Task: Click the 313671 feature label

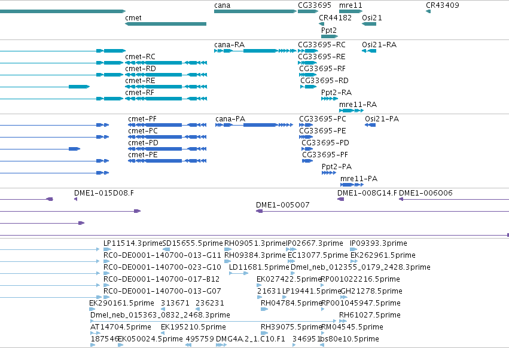Action: pos(175,303)
